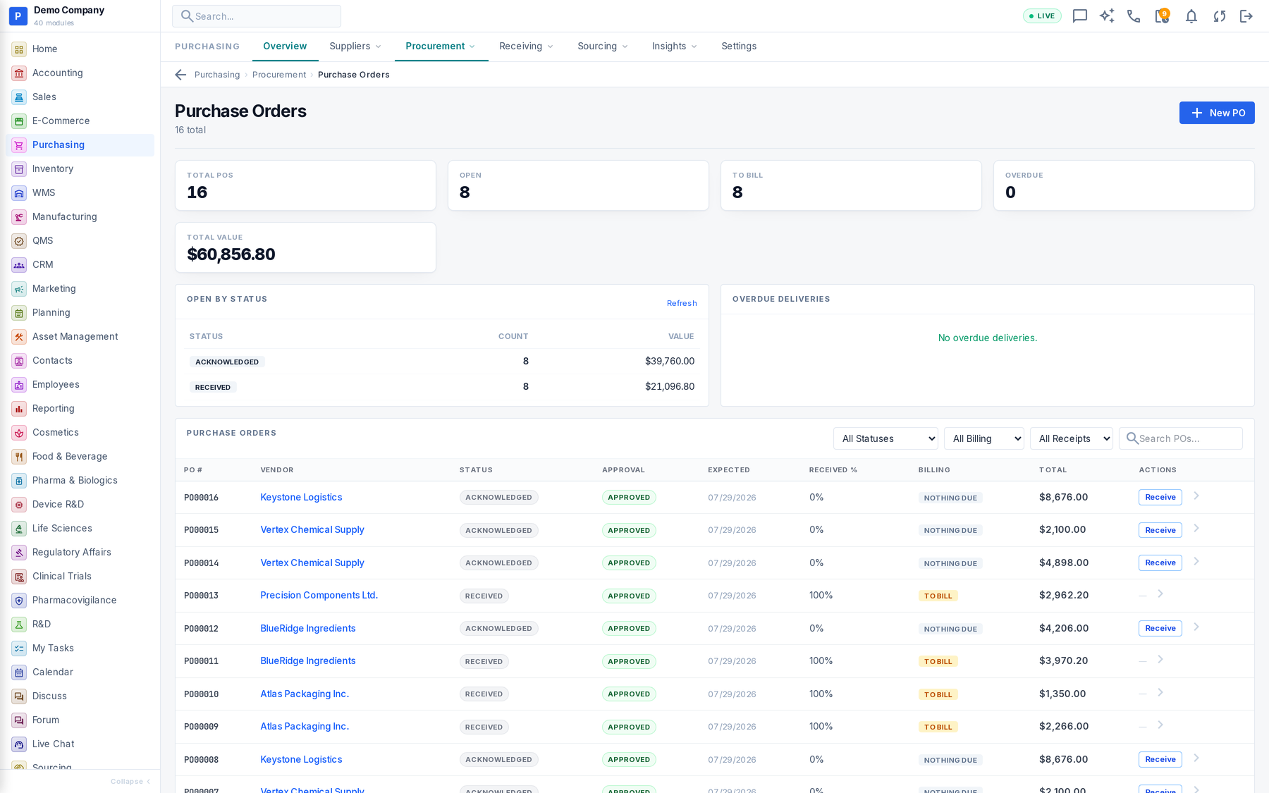The image size is (1269, 793).
Task: Focus the global Search field
Action: click(257, 16)
